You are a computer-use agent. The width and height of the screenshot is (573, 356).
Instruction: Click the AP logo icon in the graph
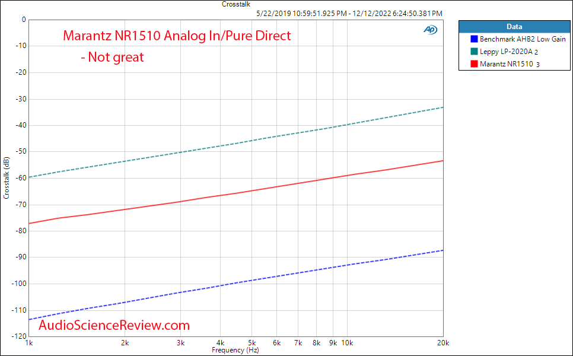[x=430, y=30]
